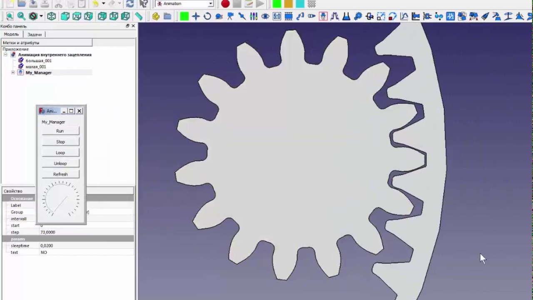The width and height of the screenshot is (533, 300).
Task: Click the Свойство column header
Action: (x=19, y=191)
